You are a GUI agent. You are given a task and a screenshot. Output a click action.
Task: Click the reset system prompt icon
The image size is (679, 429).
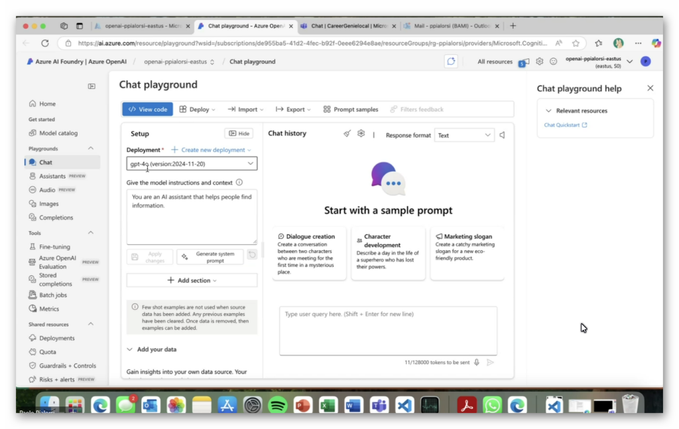252,255
